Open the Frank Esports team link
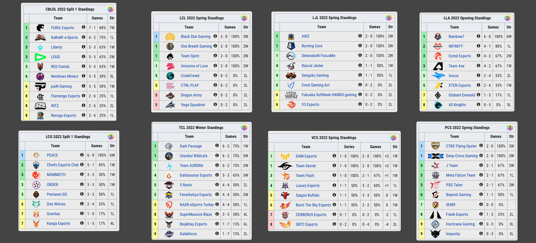 coord(457,215)
